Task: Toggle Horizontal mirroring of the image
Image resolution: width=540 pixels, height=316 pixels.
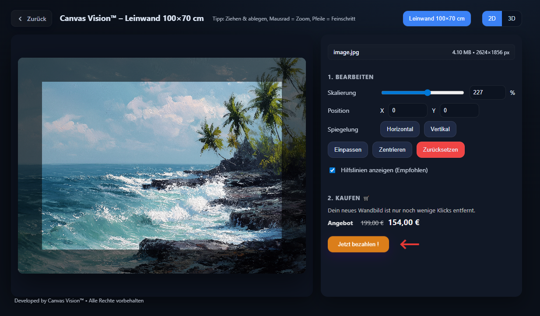Action: pos(400,129)
